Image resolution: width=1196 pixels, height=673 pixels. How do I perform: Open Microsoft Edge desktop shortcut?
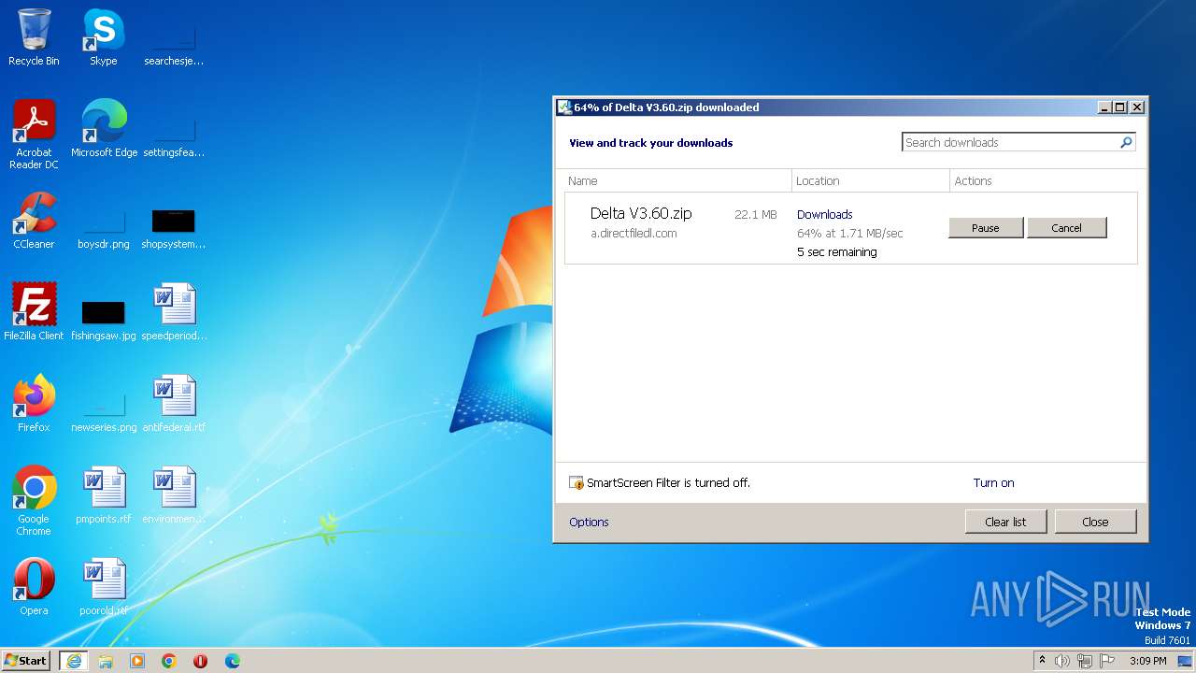coord(104,129)
